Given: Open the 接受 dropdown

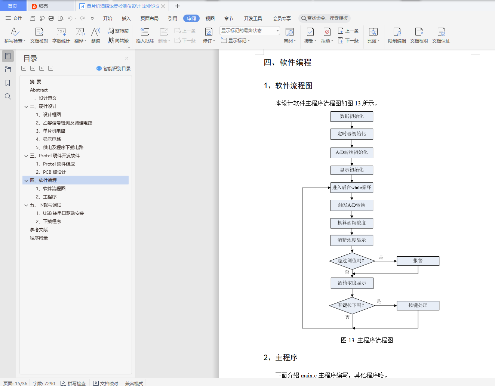Looking at the screenshot, I should tap(315, 41).
